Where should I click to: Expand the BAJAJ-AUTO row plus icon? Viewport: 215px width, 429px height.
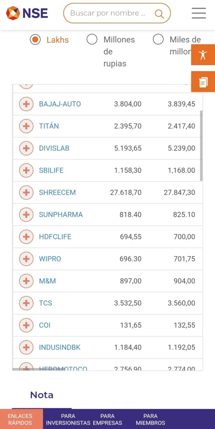coord(26,104)
